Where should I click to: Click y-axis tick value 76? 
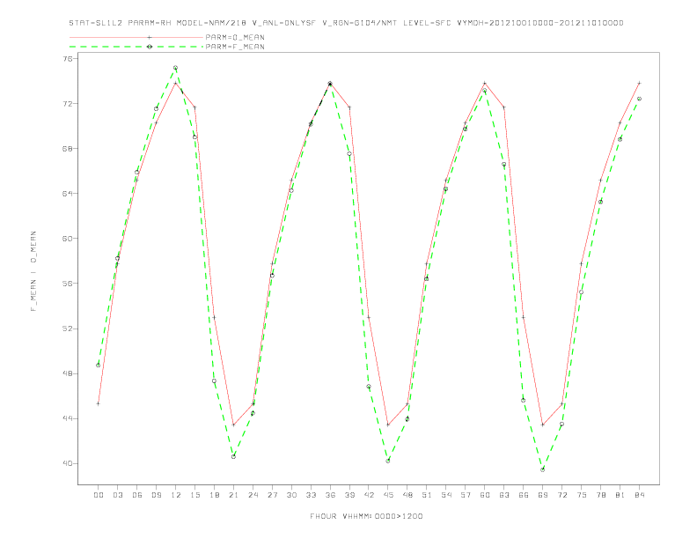[x=67, y=59]
